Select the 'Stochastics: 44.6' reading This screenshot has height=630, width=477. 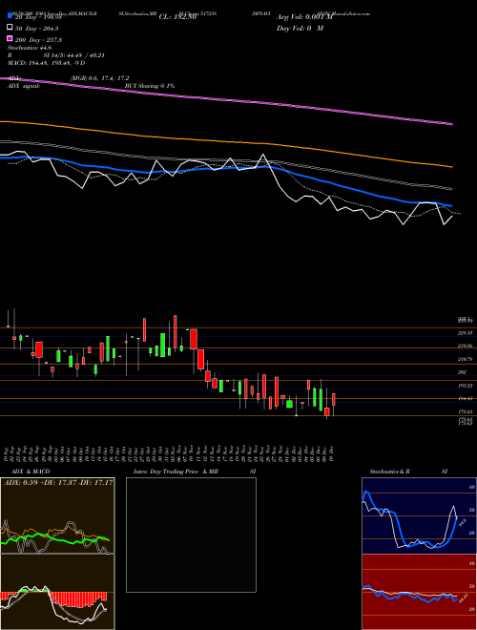(30, 48)
